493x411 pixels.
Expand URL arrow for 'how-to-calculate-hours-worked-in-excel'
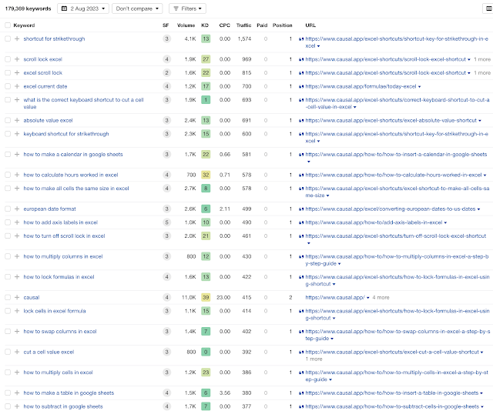point(485,175)
